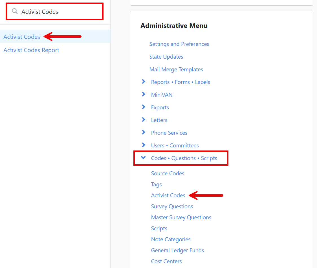Open Survey Questions

tap(172, 206)
